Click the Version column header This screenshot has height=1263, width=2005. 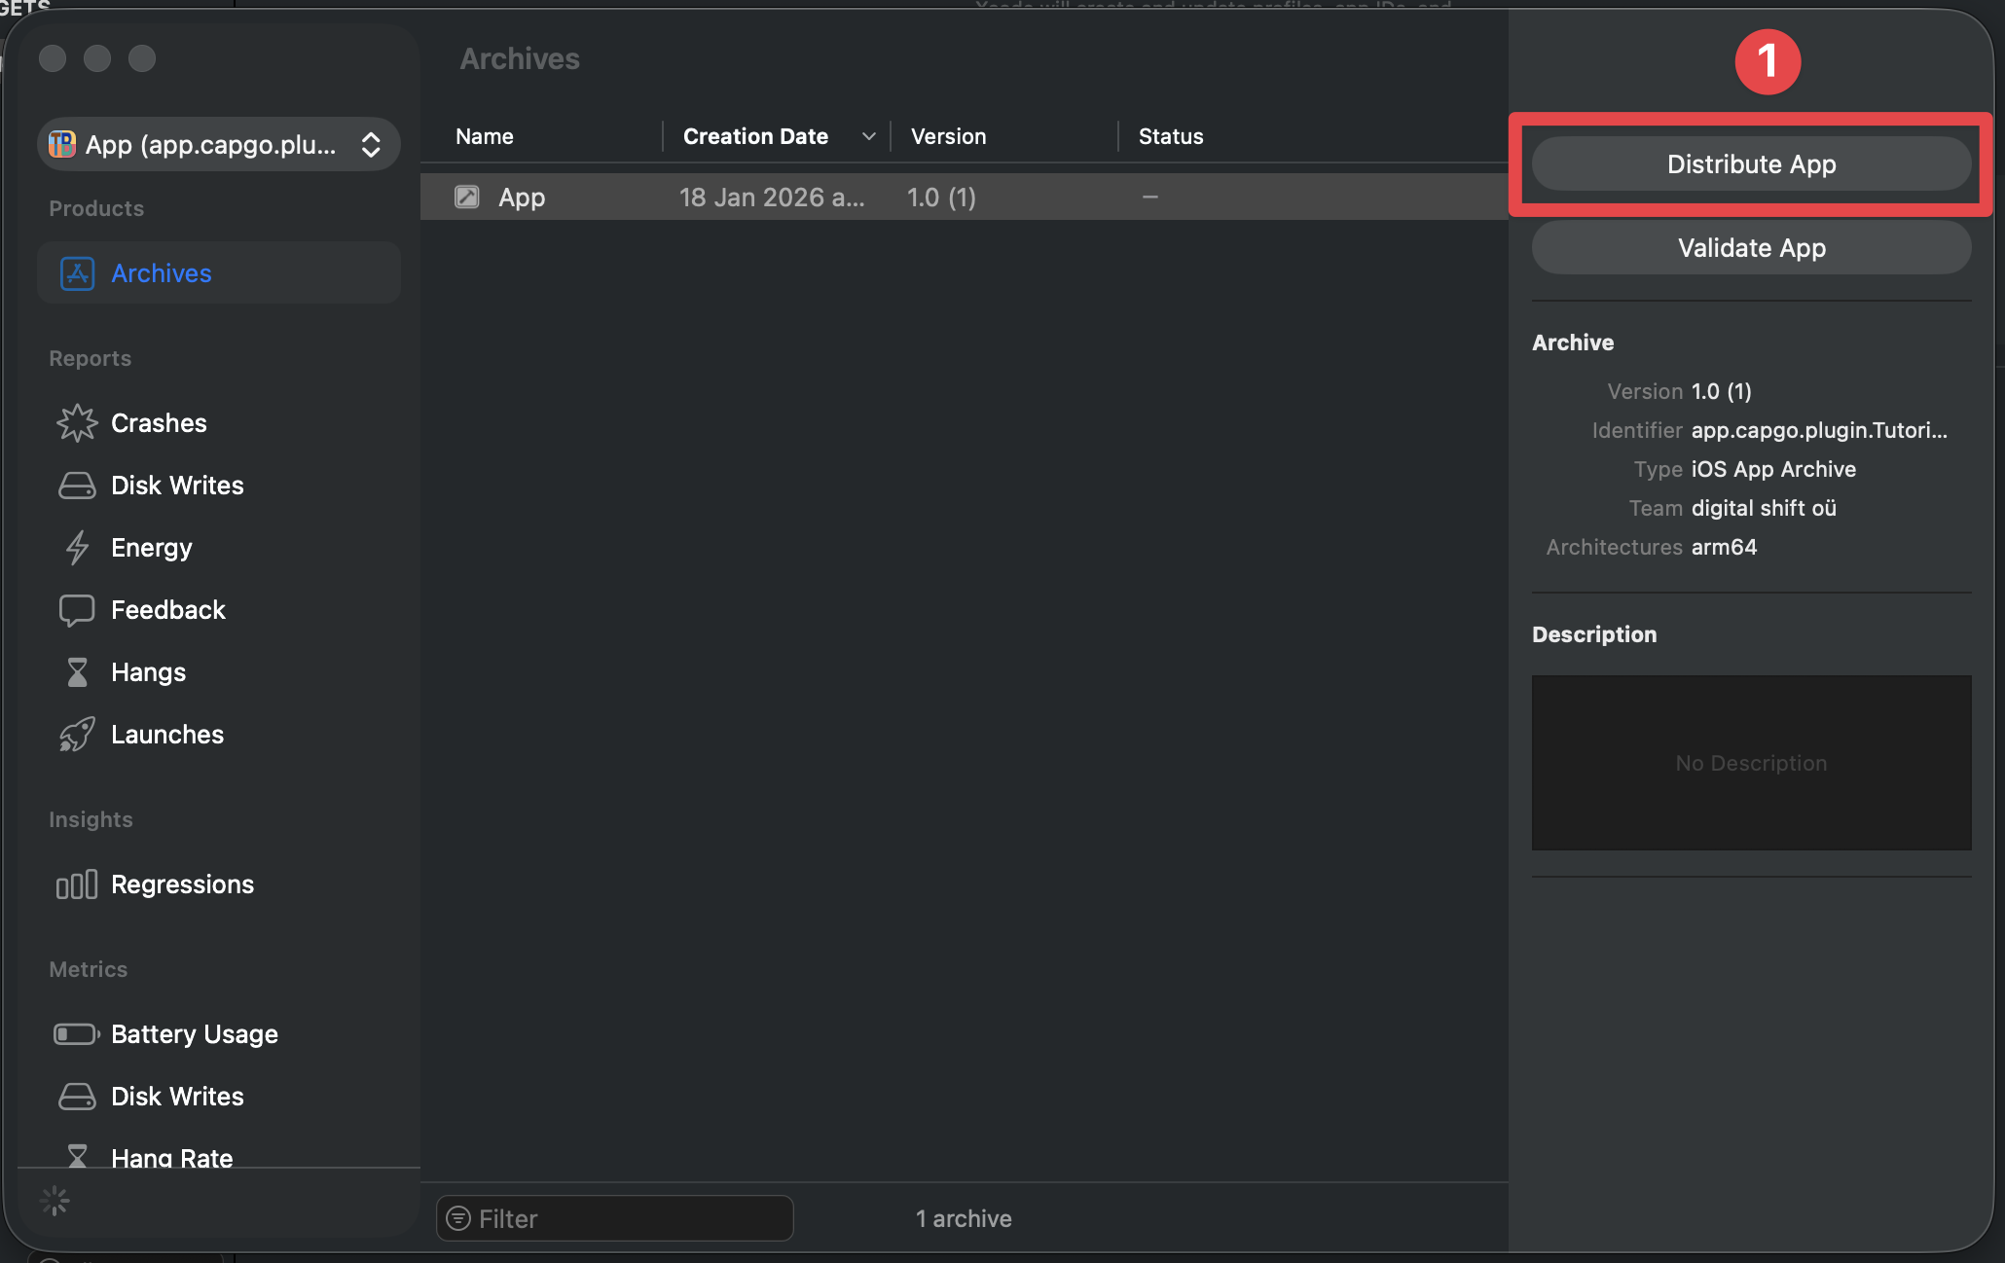point(947,136)
